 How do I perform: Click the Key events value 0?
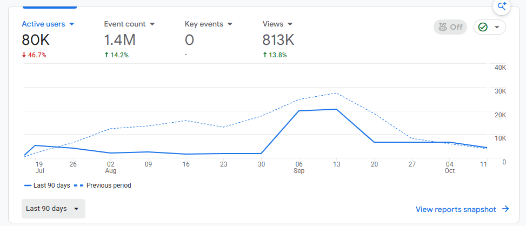(189, 40)
